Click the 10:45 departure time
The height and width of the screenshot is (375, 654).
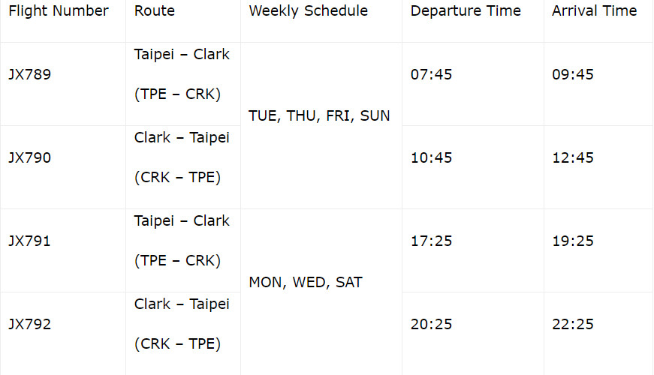pyautogui.click(x=432, y=158)
